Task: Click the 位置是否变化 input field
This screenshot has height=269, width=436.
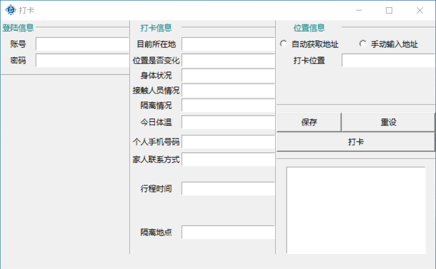Action: click(x=228, y=61)
